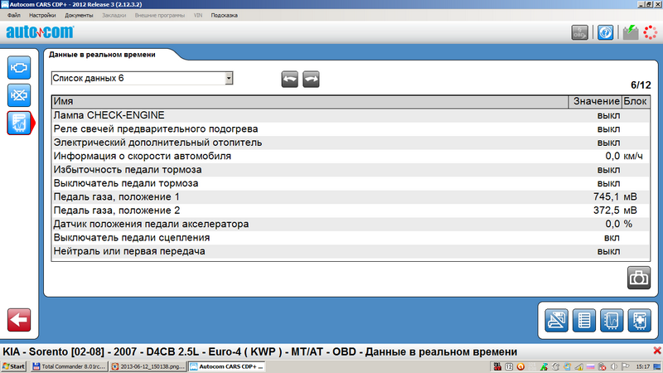Open the crossed-out printer icon at bottom right

[x=556, y=320]
